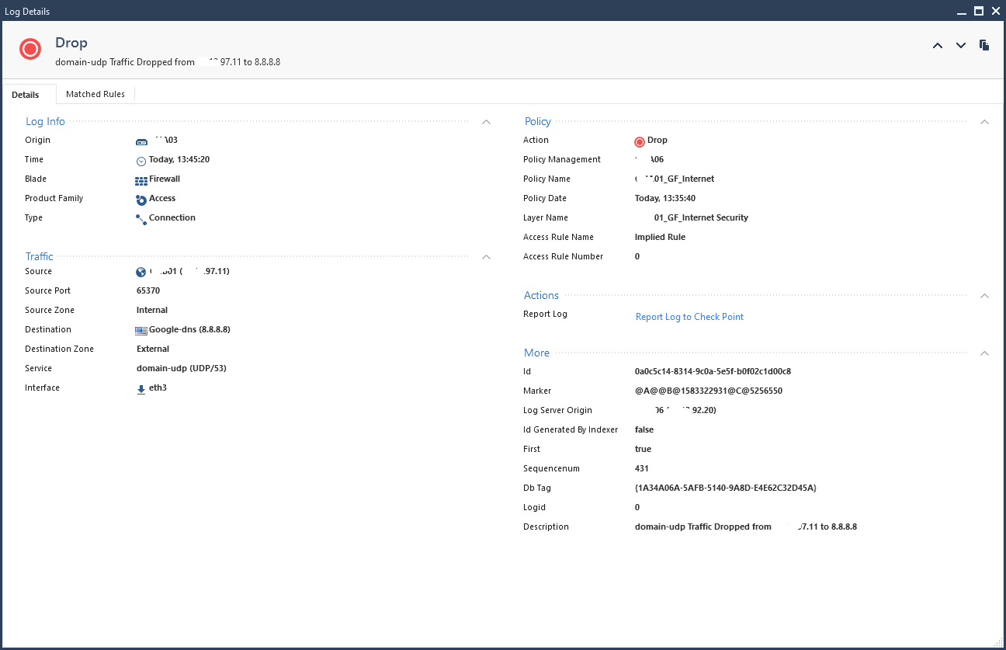The width and height of the screenshot is (1006, 650).
Task: Switch to the Matched Rules tab
Action: pyautogui.click(x=95, y=94)
